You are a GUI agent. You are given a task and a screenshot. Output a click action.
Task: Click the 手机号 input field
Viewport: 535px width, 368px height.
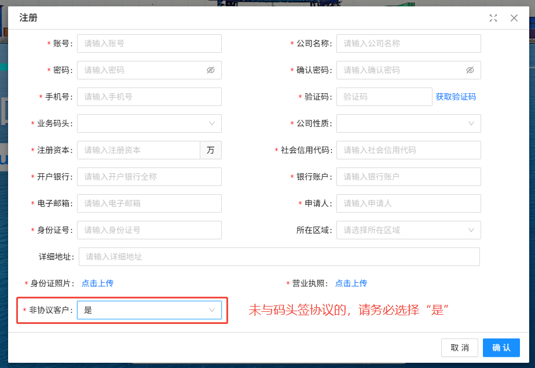[149, 97]
